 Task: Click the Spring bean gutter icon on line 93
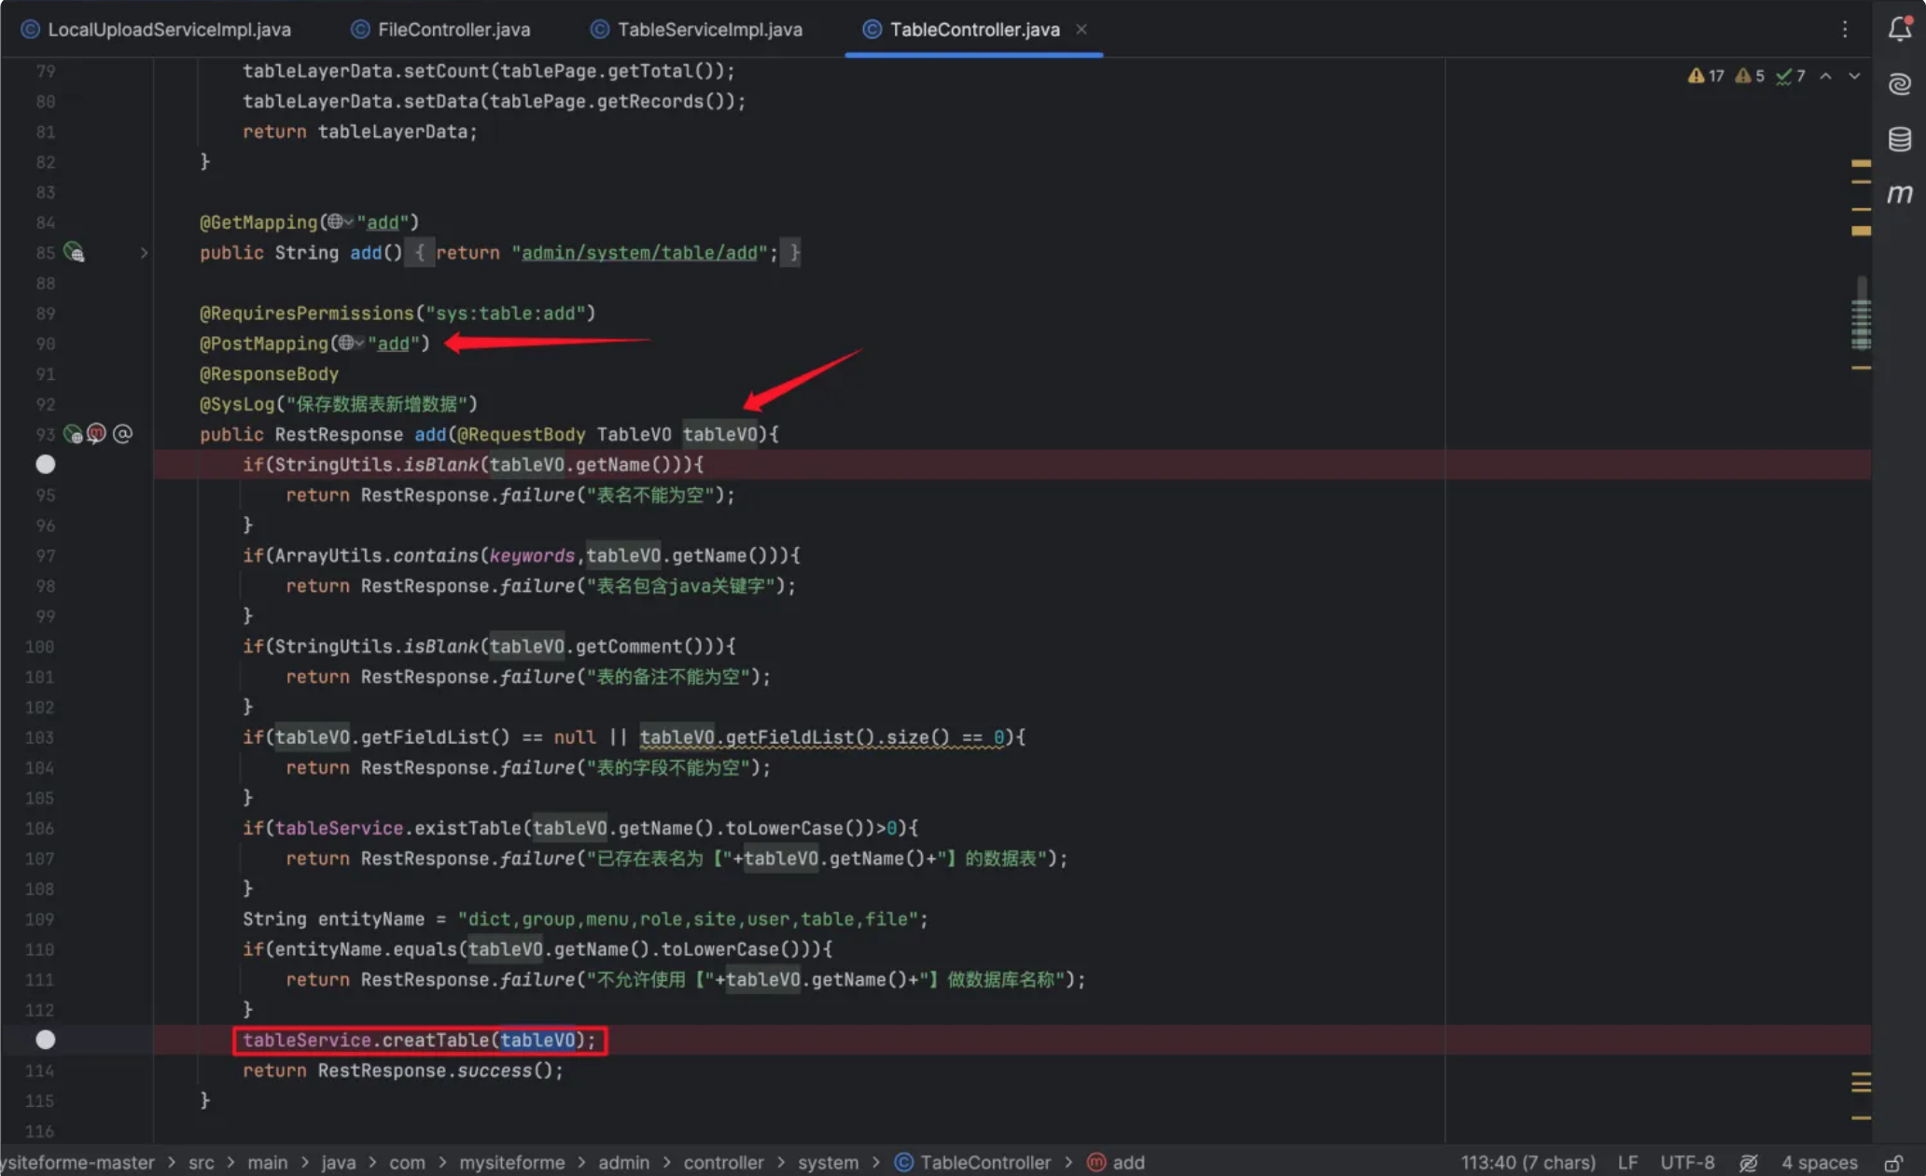click(x=96, y=434)
